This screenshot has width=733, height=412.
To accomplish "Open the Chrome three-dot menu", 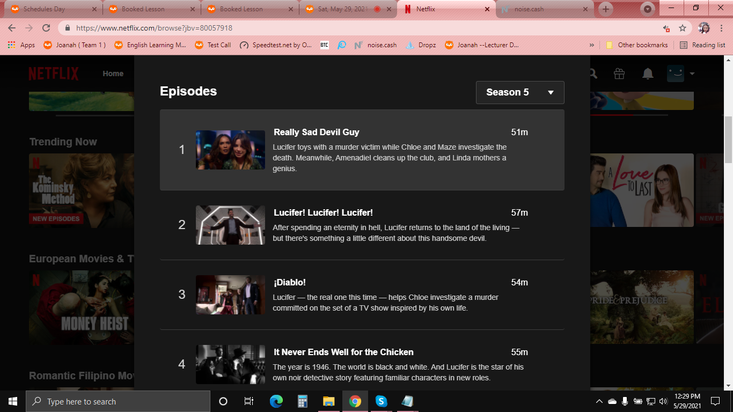I will (x=722, y=28).
